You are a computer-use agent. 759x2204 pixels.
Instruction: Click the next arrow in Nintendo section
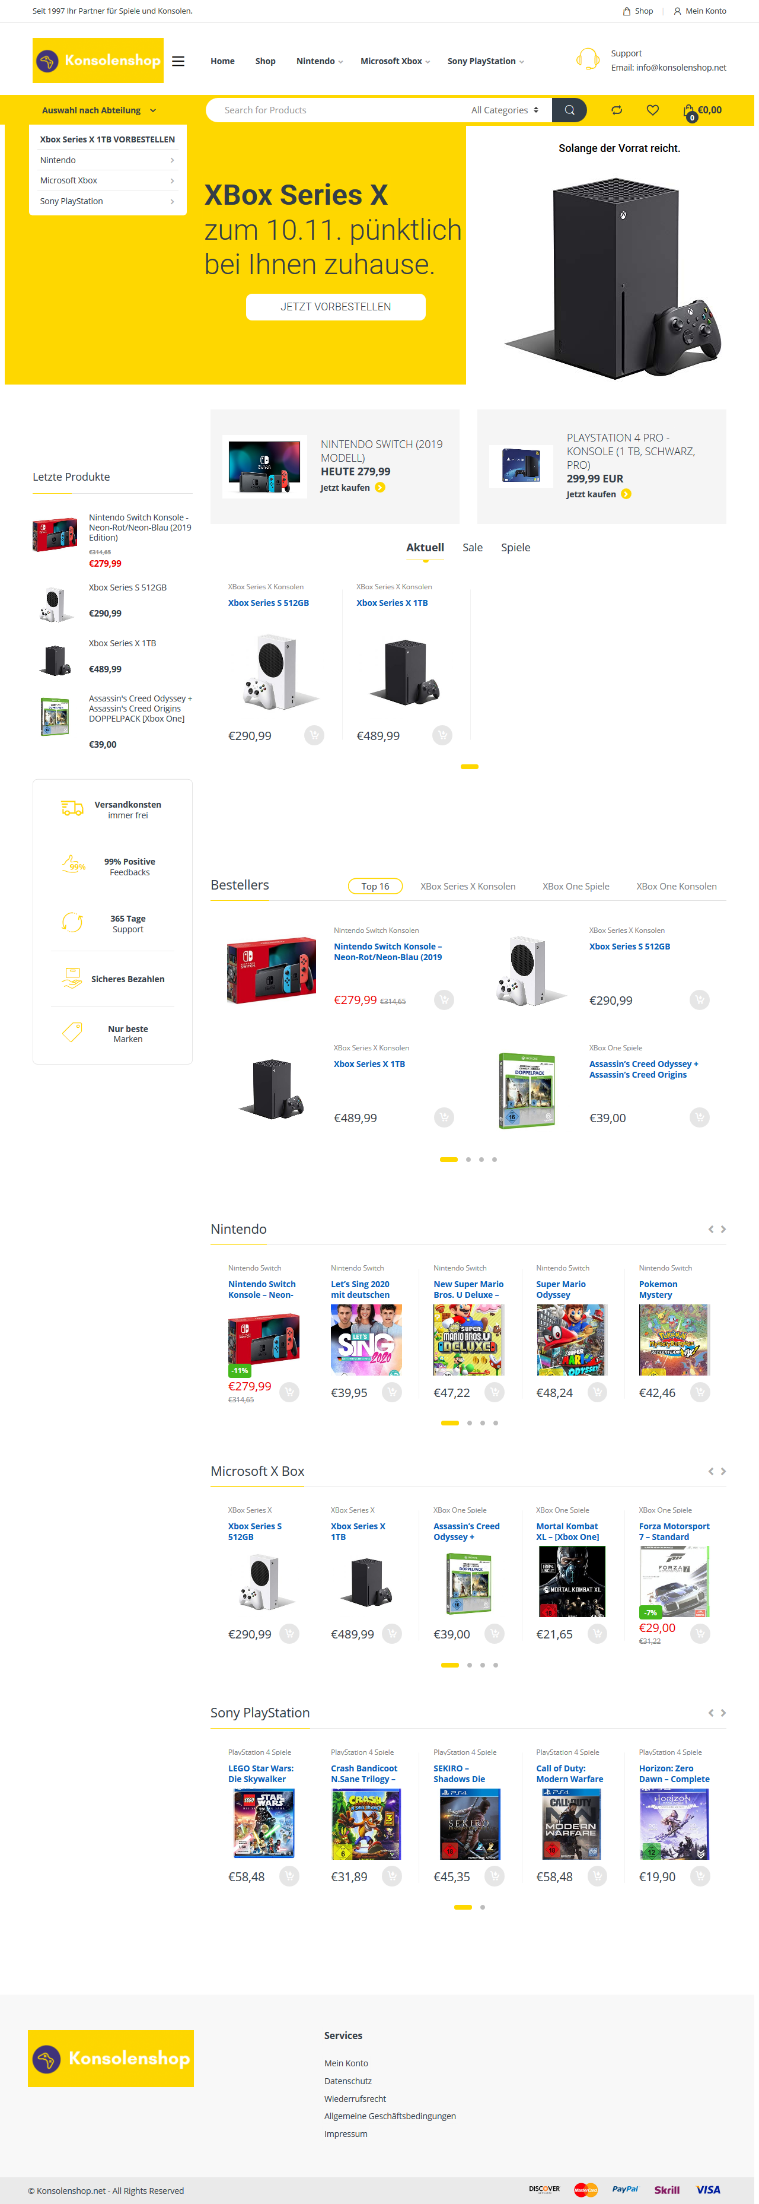point(723,1228)
